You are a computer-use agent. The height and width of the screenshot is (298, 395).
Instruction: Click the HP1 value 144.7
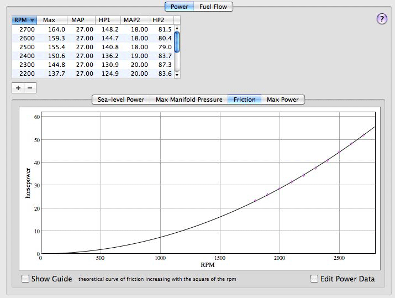pyautogui.click(x=110, y=38)
